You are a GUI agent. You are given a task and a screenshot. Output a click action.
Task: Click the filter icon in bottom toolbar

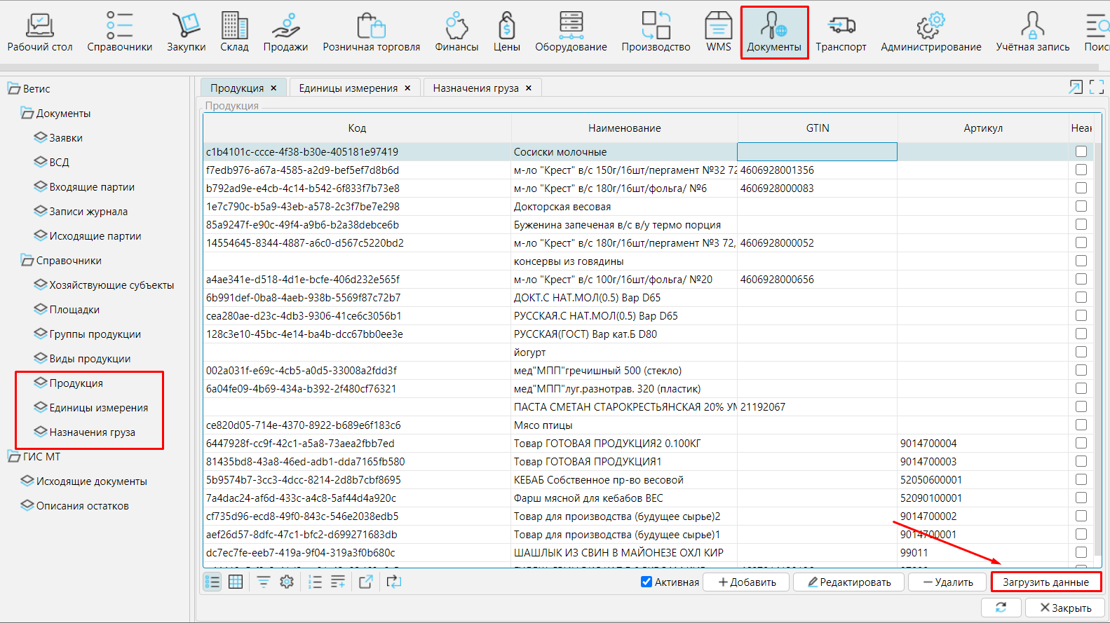coord(263,582)
